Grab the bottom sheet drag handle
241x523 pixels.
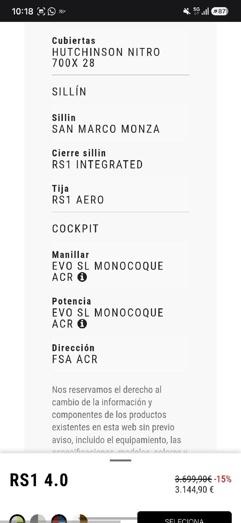coord(120,460)
